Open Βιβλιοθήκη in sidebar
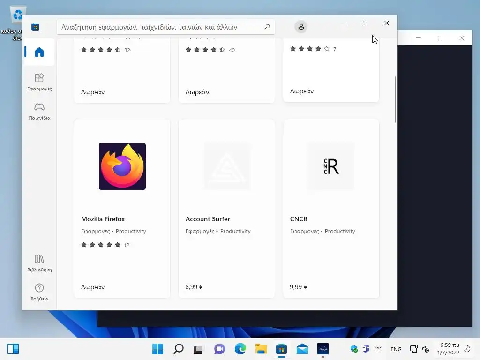 (x=39, y=263)
